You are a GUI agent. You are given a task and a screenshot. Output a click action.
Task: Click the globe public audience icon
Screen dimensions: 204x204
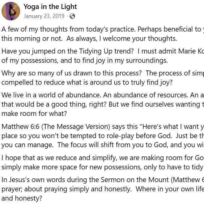point(72,16)
